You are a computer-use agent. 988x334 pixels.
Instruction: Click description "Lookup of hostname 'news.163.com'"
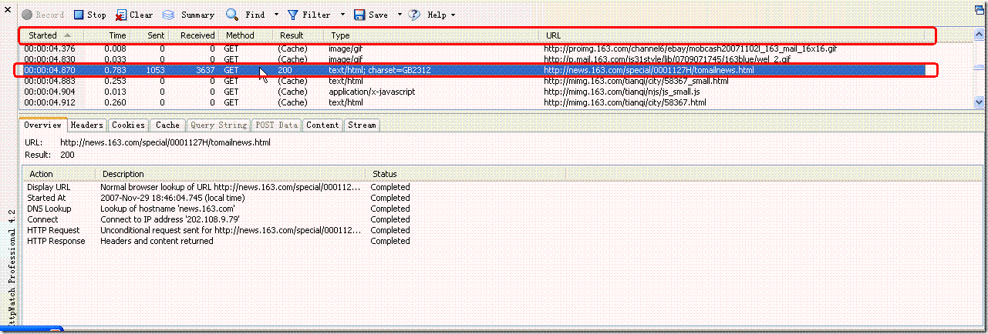167,209
